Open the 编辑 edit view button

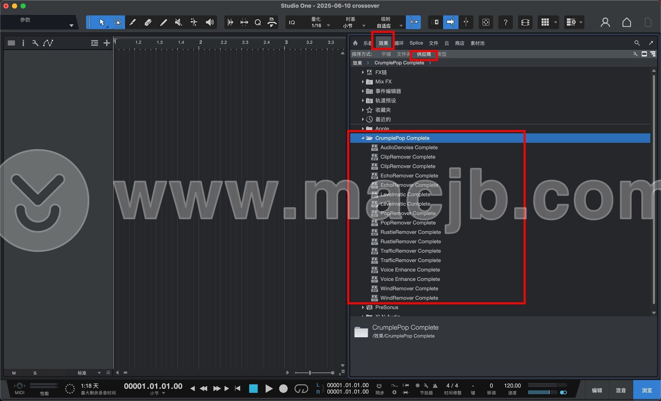click(x=597, y=390)
